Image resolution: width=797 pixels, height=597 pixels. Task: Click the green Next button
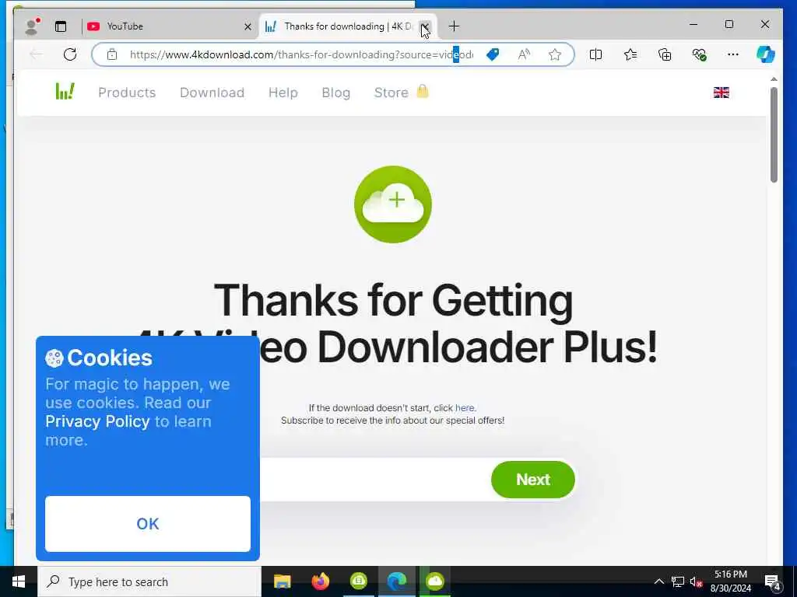[532, 479]
